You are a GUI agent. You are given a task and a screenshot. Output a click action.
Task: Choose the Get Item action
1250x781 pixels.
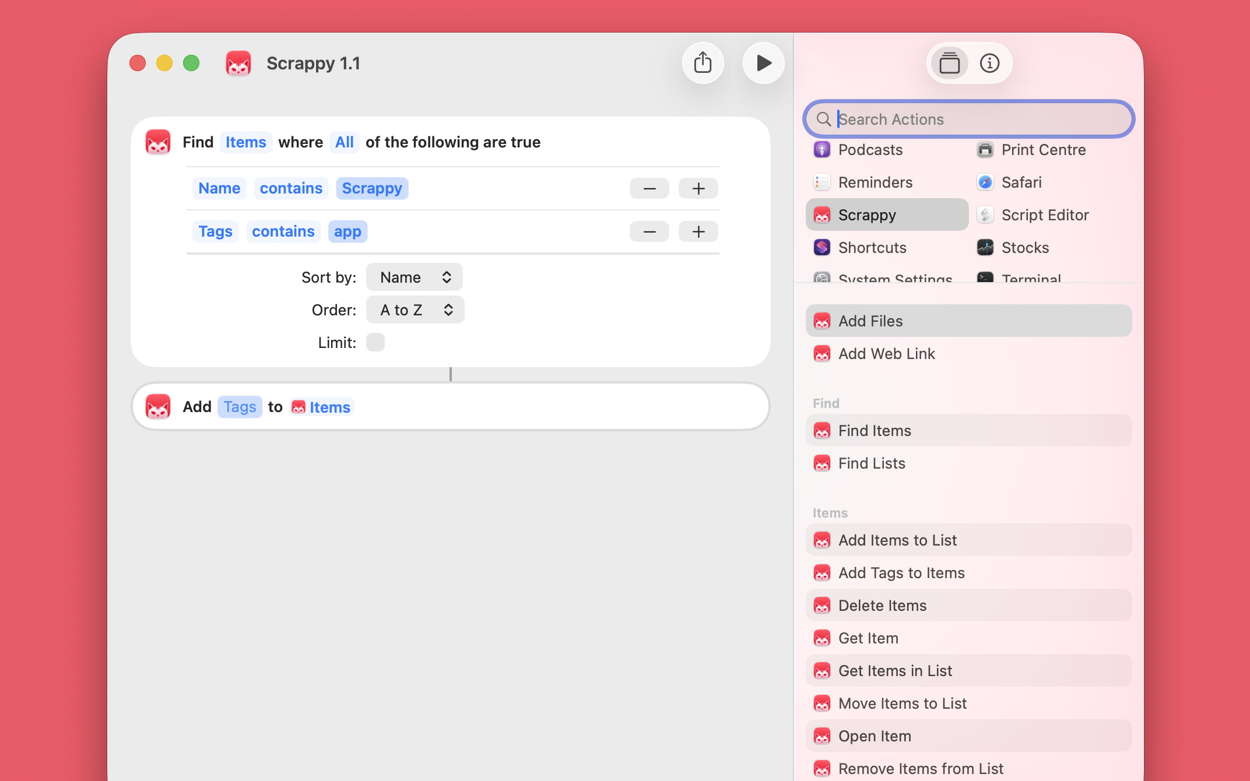point(969,638)
